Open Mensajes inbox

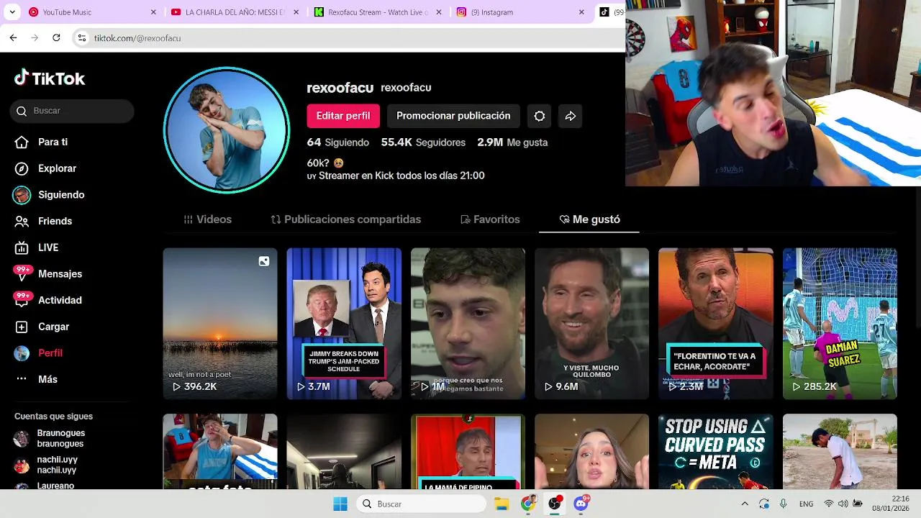point(48,273)
